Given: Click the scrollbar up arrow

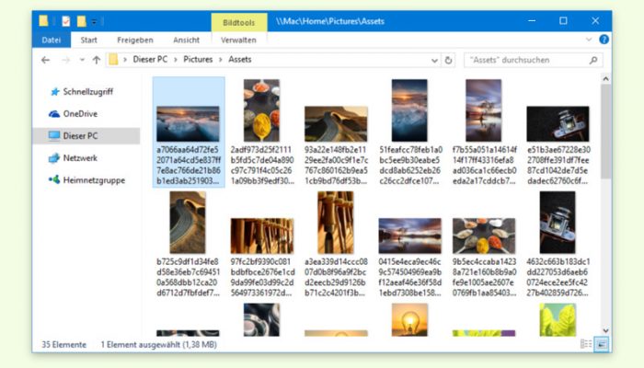Looking at the screenshot, I should (x=605, y=79).
